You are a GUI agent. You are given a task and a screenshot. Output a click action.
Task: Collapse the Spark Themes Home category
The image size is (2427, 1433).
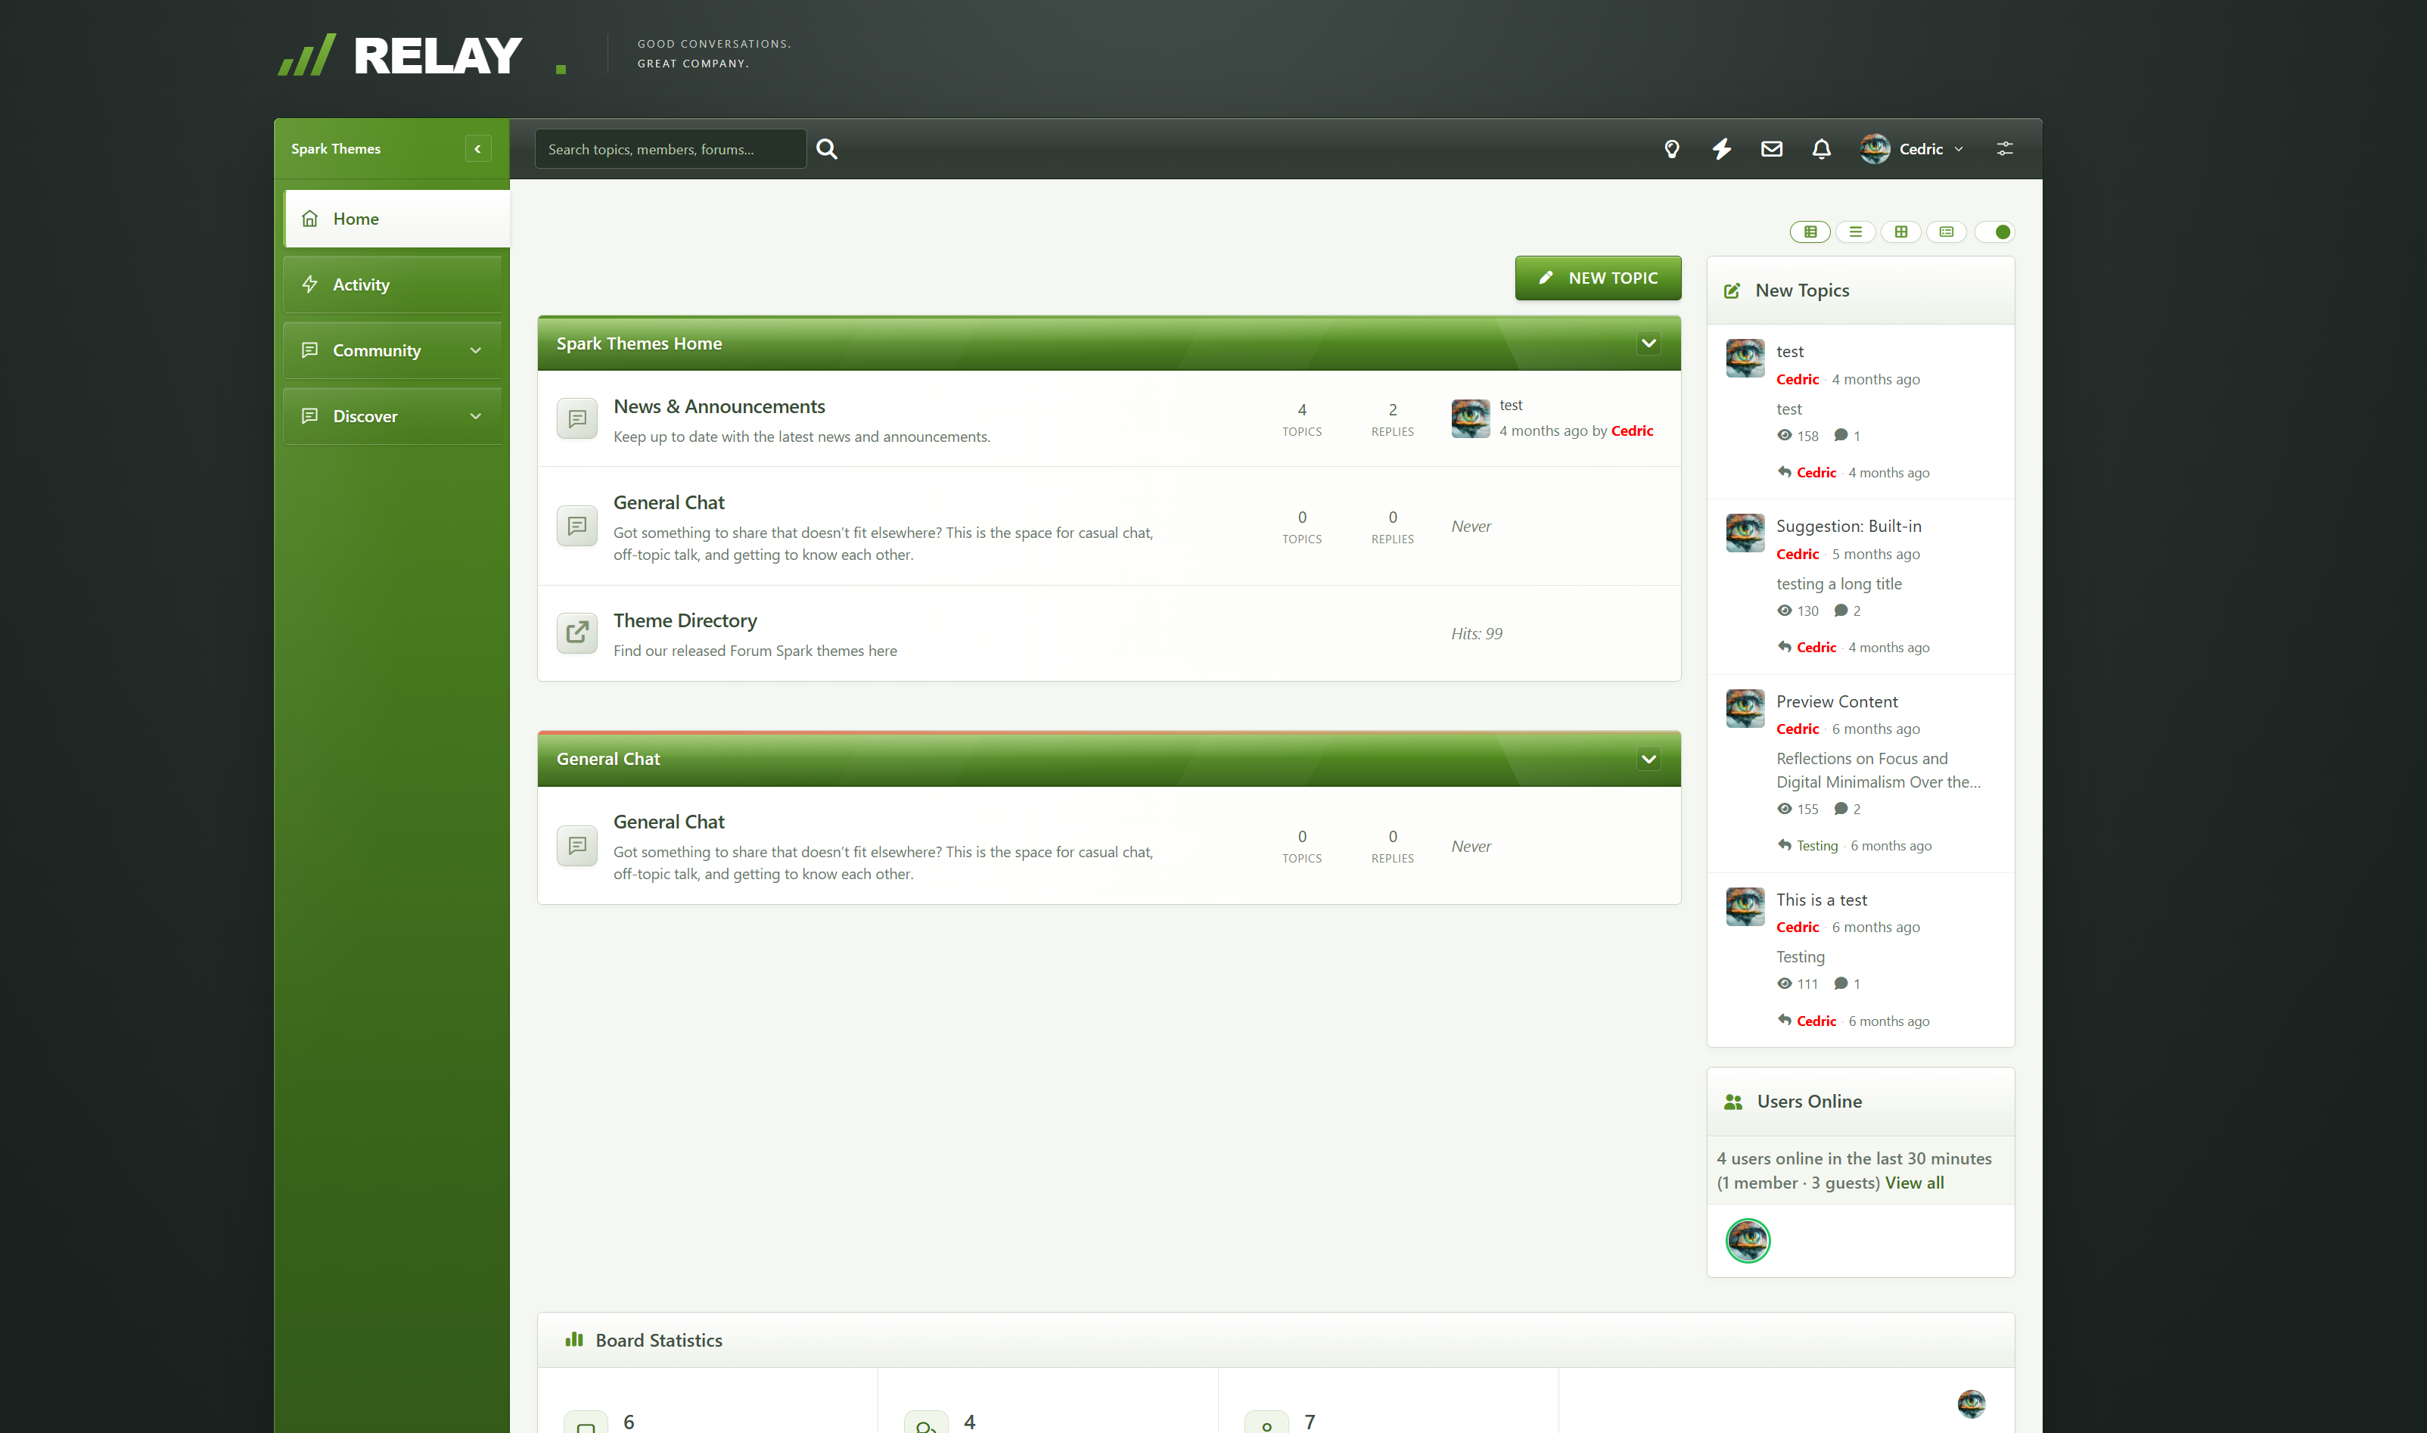pos(1649,343)
